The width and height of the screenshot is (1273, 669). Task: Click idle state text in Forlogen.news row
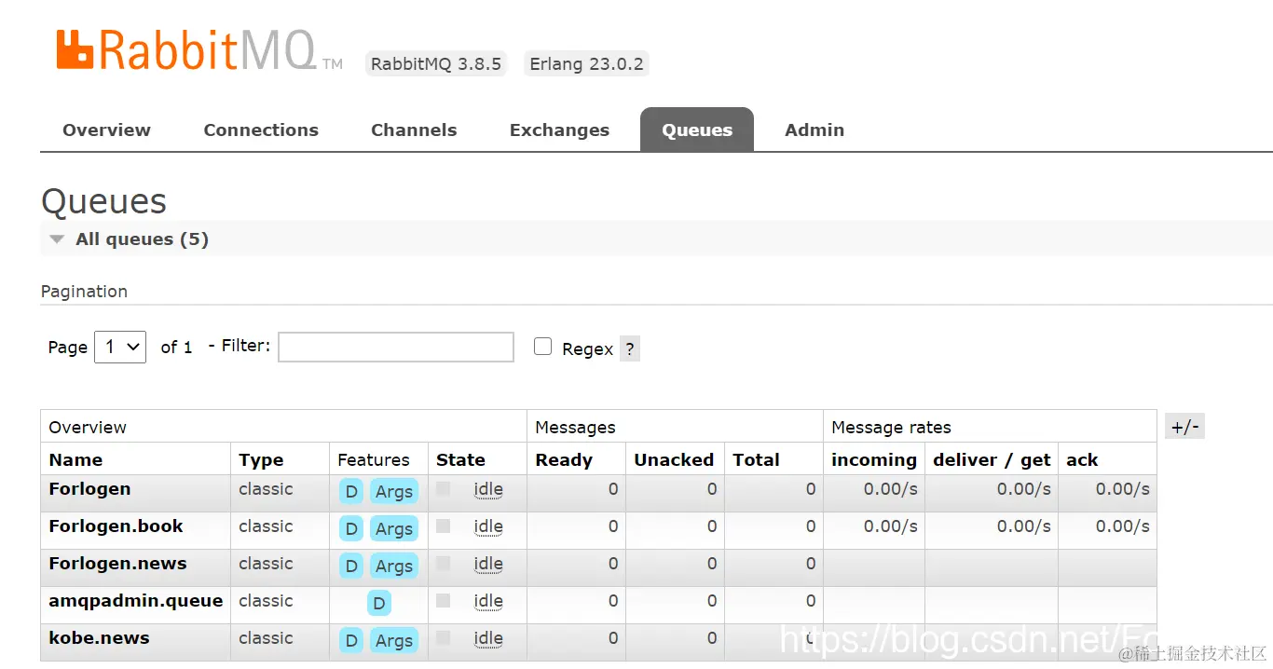(488, 564)
